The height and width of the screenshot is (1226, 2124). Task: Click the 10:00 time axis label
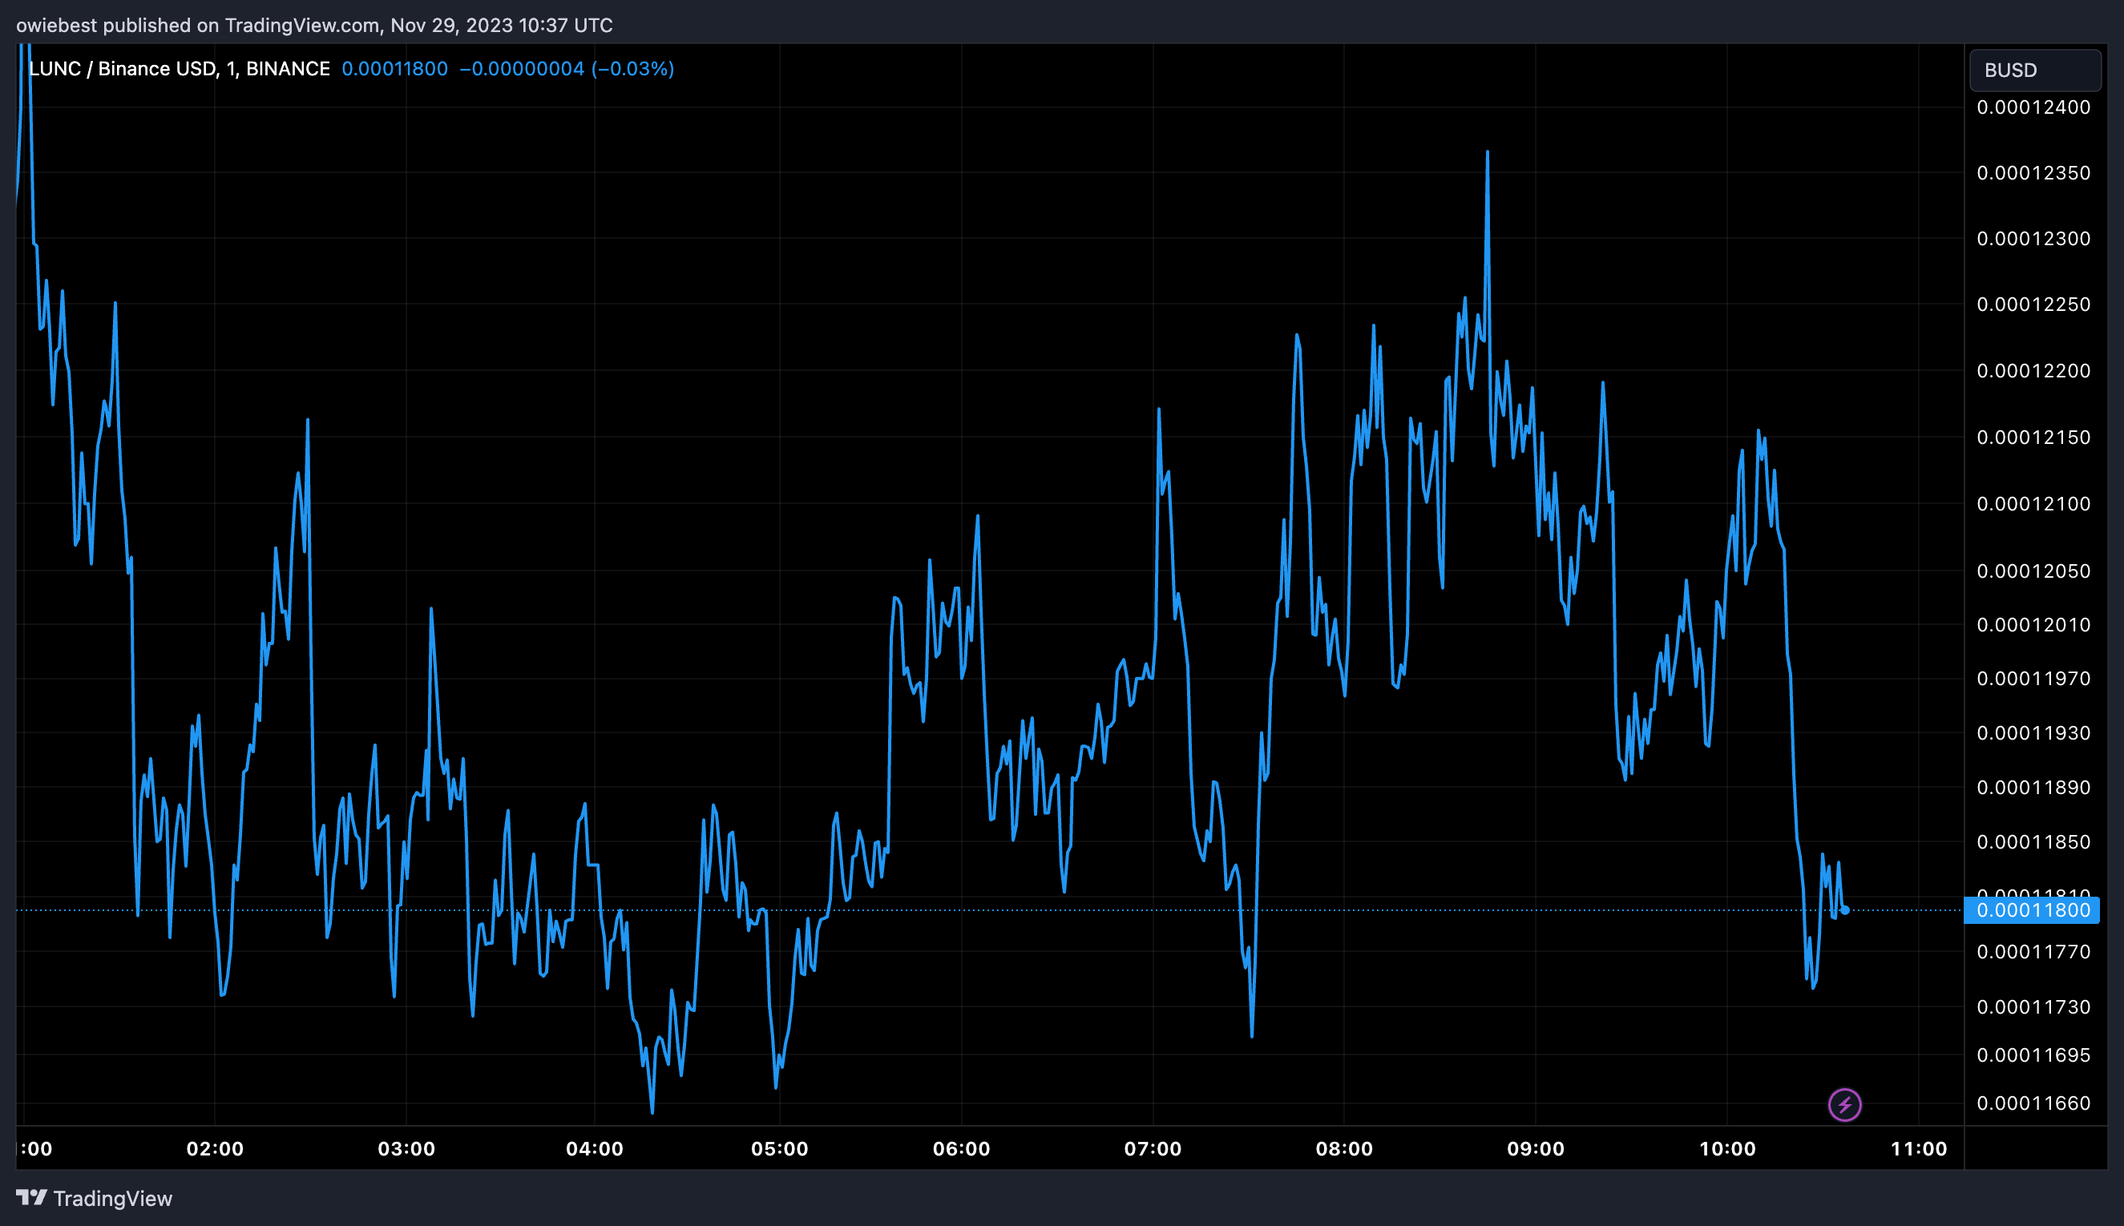click(1726, 1148)
